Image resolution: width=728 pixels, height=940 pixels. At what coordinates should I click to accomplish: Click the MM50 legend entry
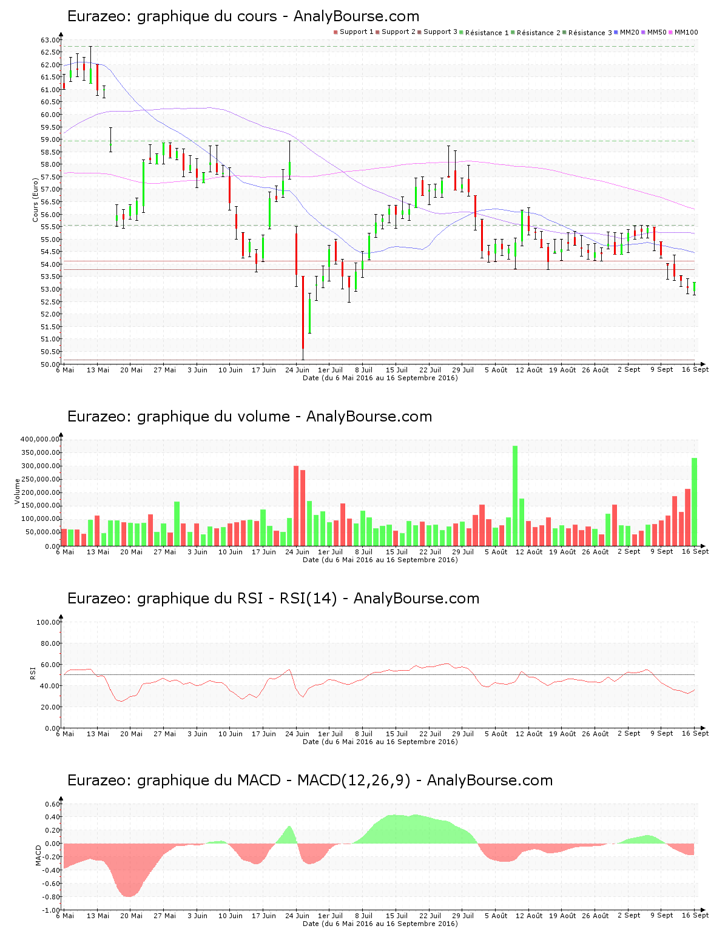pos(655,32)
